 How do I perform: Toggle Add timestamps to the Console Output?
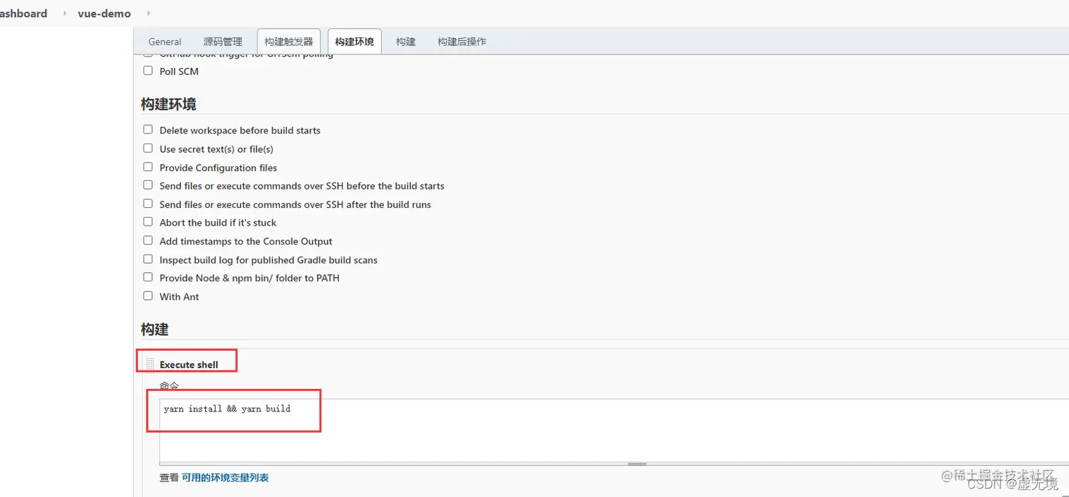(x=148, y=240)
